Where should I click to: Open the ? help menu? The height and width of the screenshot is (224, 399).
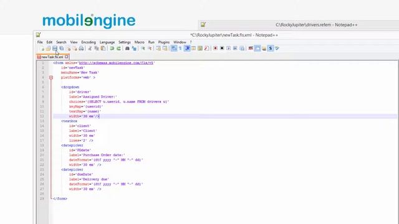[191, 42]
